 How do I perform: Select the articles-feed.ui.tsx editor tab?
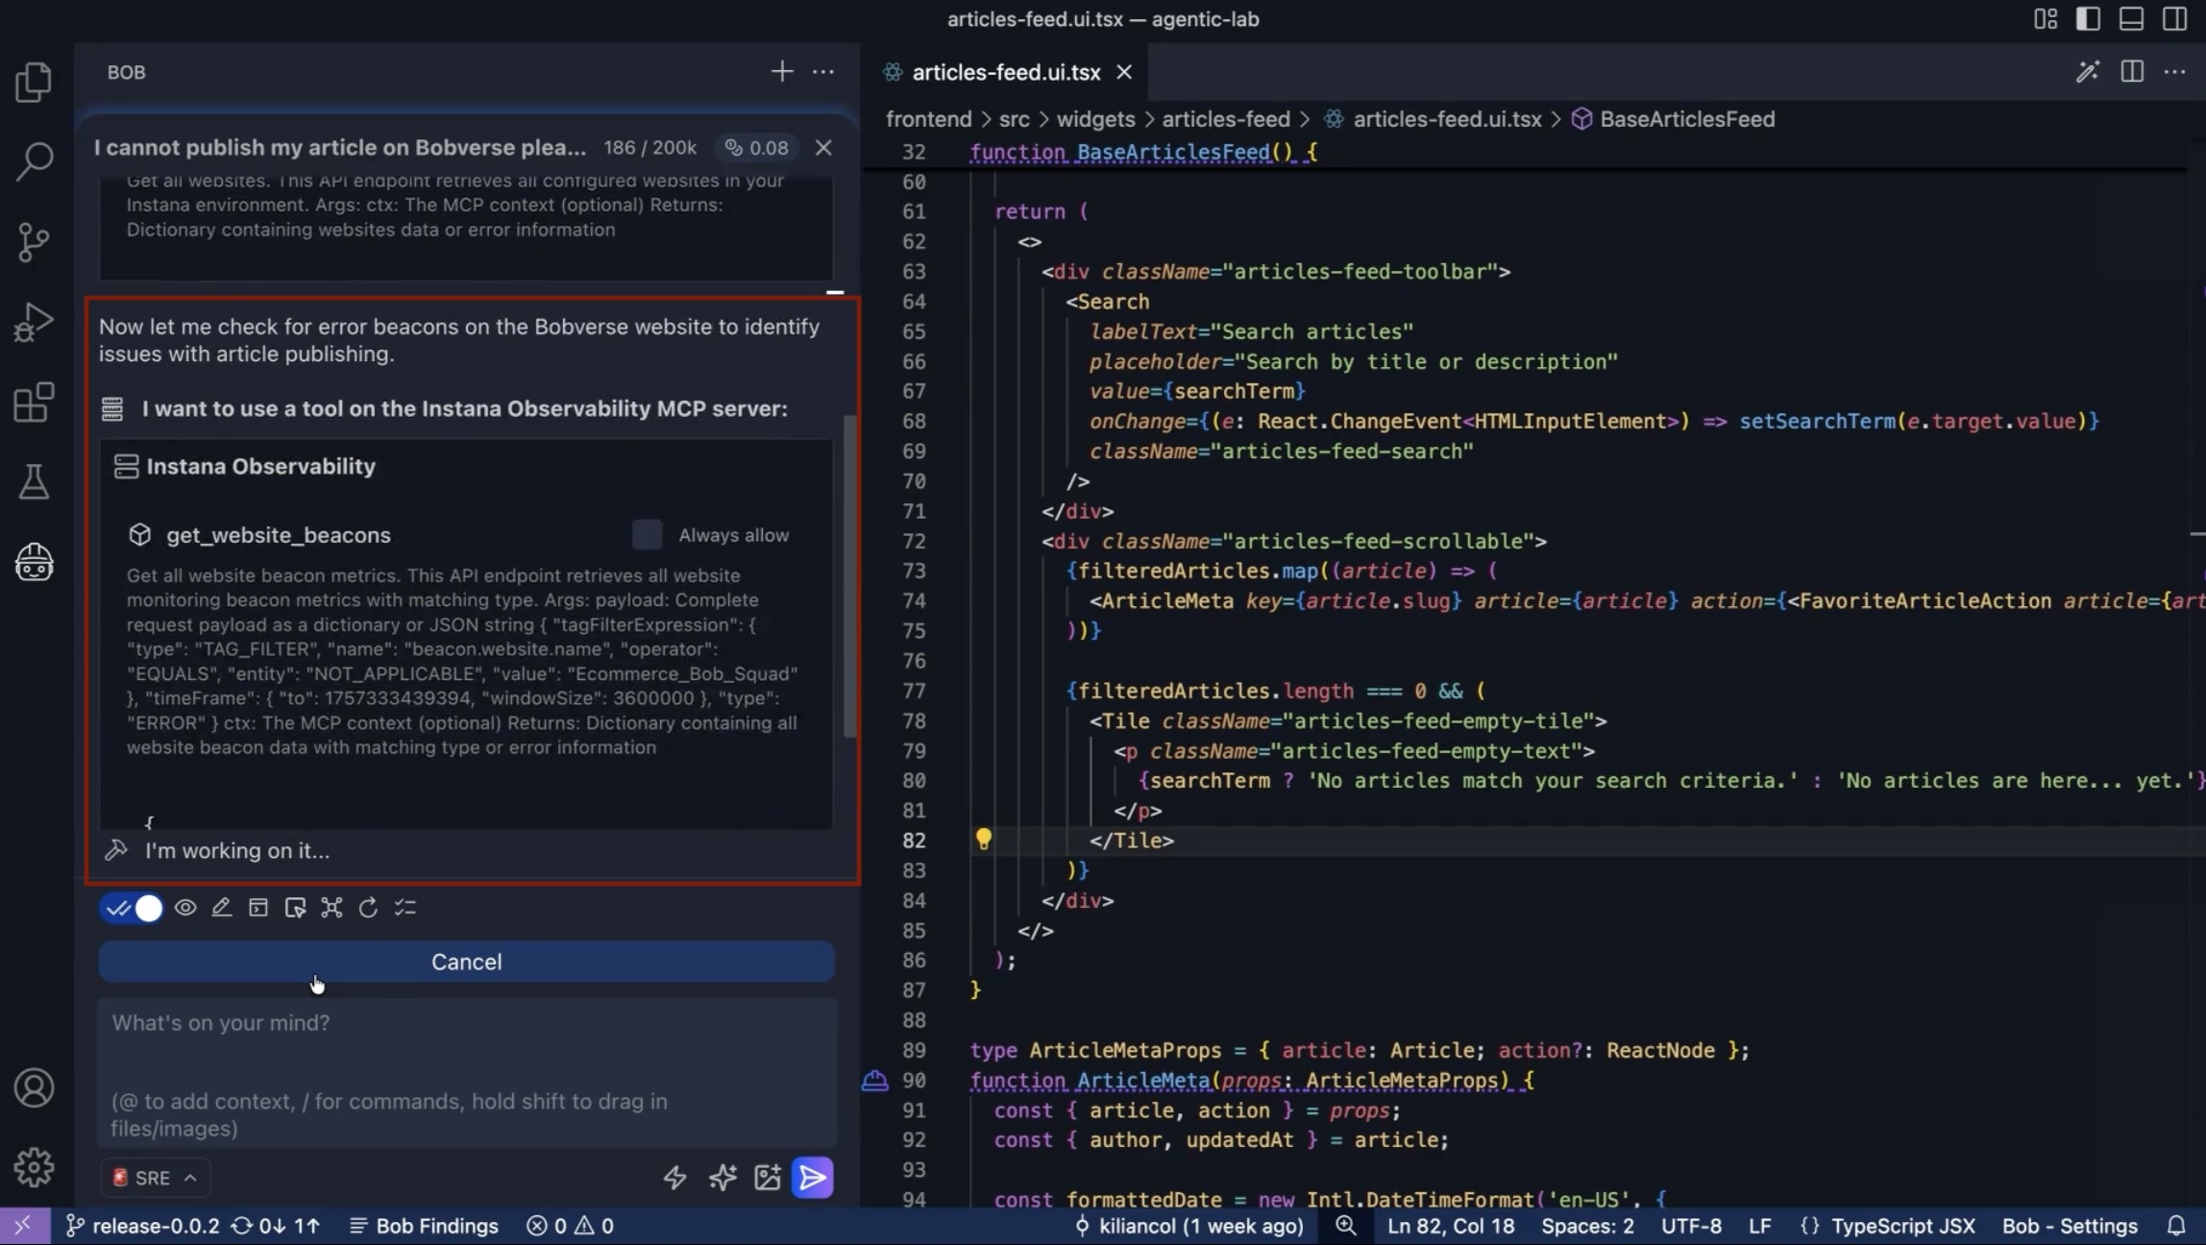pos(1005,72)
